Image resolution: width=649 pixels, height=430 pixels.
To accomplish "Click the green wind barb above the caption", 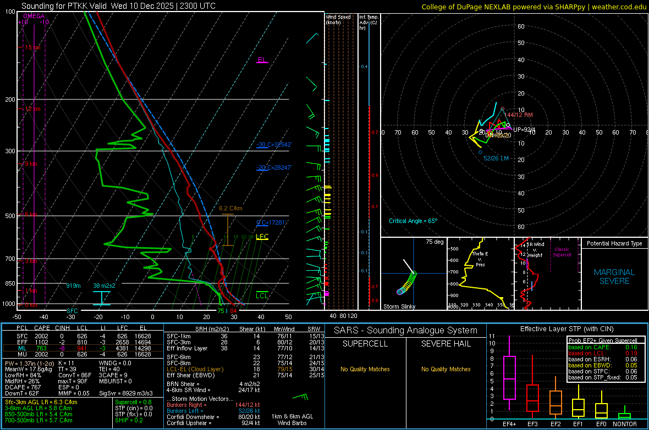I will [x=300, y=398].
